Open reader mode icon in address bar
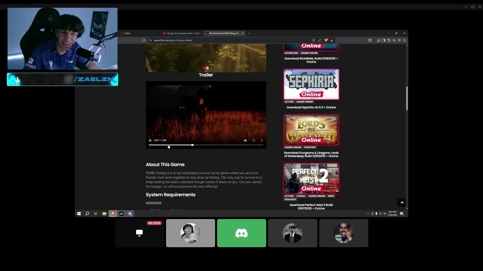Viewport: 483px width, 271px height. (x=314, y=40)
